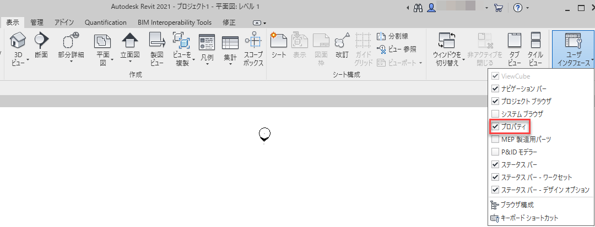This screenshot has width=595, height=227.
Task: Click the ビューを複製 icon
Action: [x=182, y=40]
